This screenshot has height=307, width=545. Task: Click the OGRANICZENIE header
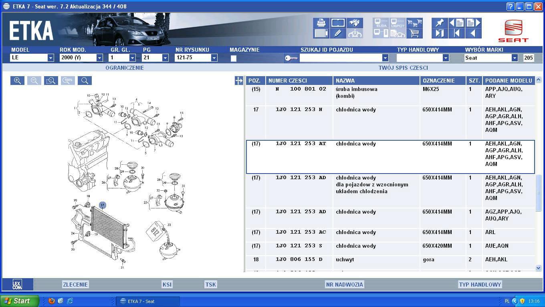point(125,68)
